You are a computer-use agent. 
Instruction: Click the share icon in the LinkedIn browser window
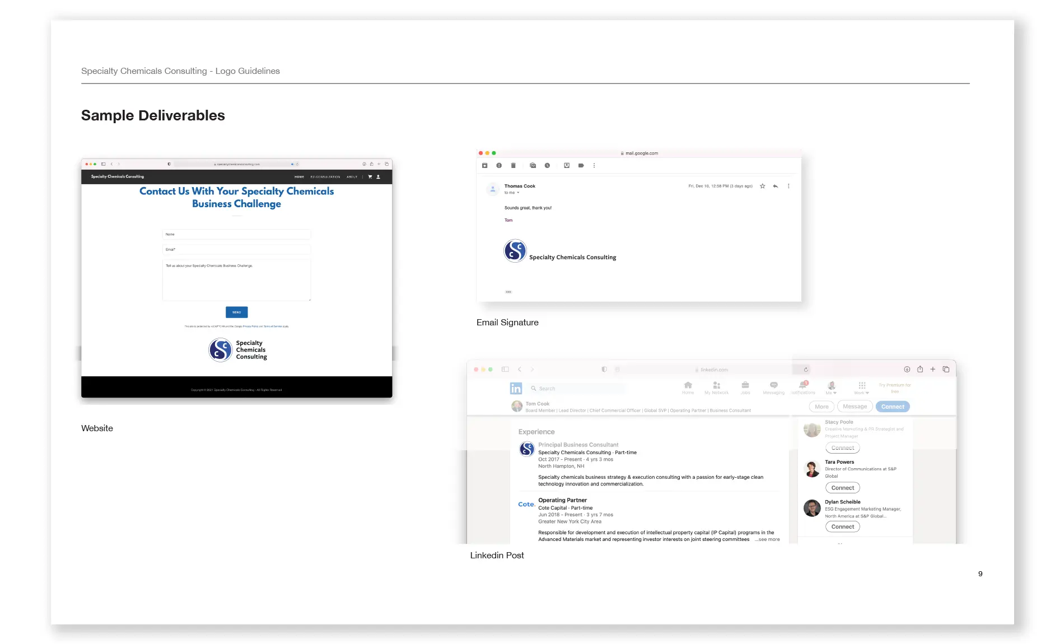pos(920,369)
